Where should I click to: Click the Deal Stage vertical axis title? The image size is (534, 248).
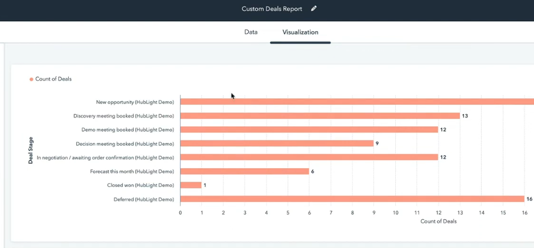(31, 150)
